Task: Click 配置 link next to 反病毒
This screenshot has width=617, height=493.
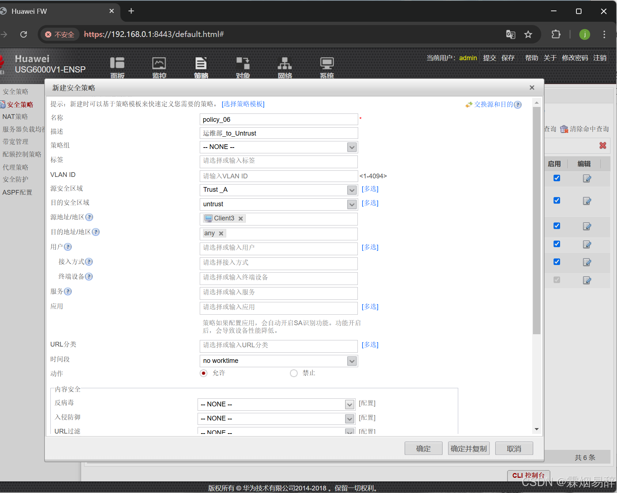Action: (367, 403)
